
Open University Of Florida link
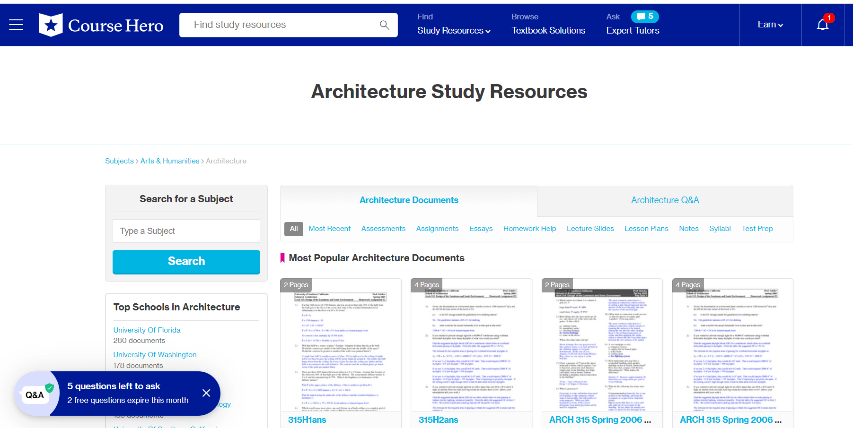click(147, 330)
